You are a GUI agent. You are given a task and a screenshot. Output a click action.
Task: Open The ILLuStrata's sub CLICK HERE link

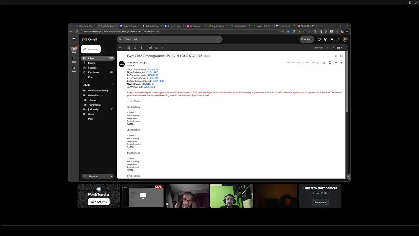click(x=153, y=69)
